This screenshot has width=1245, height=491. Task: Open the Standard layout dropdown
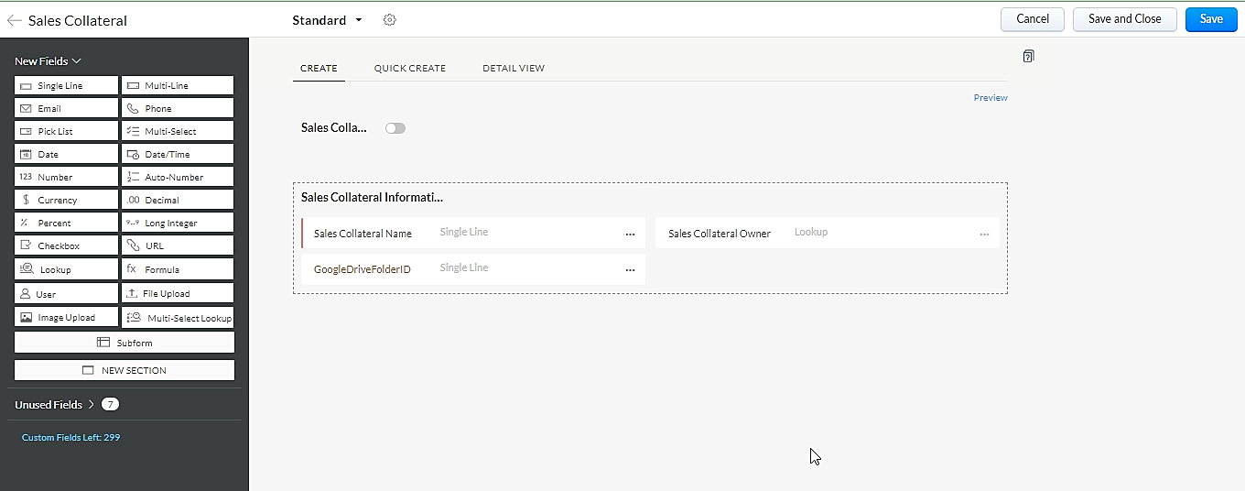pos(358,20)
